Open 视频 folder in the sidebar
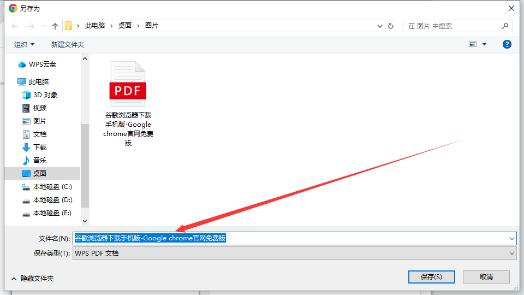 pos(34,108)
